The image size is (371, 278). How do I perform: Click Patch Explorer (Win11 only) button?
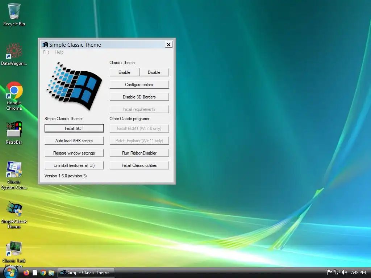point(139,141)
